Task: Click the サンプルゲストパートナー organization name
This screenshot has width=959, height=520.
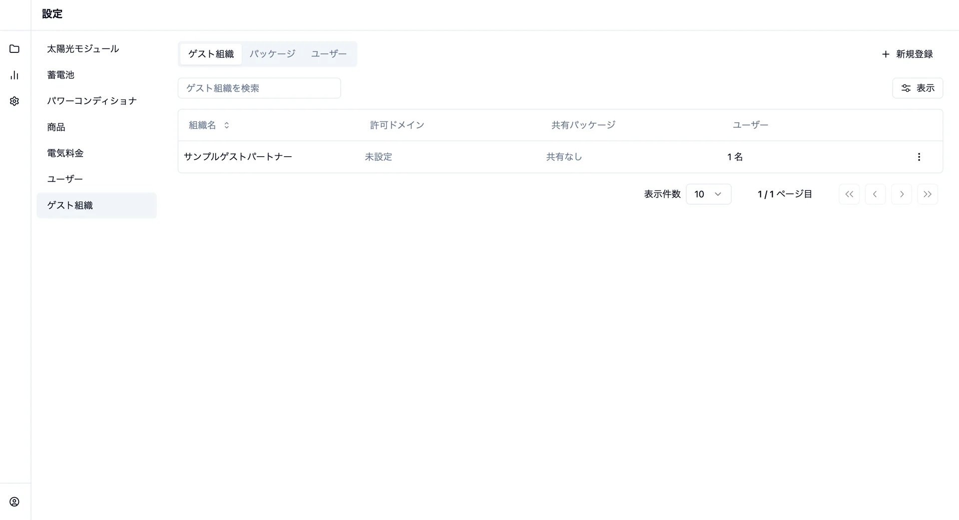Action: tap(238, 157)
